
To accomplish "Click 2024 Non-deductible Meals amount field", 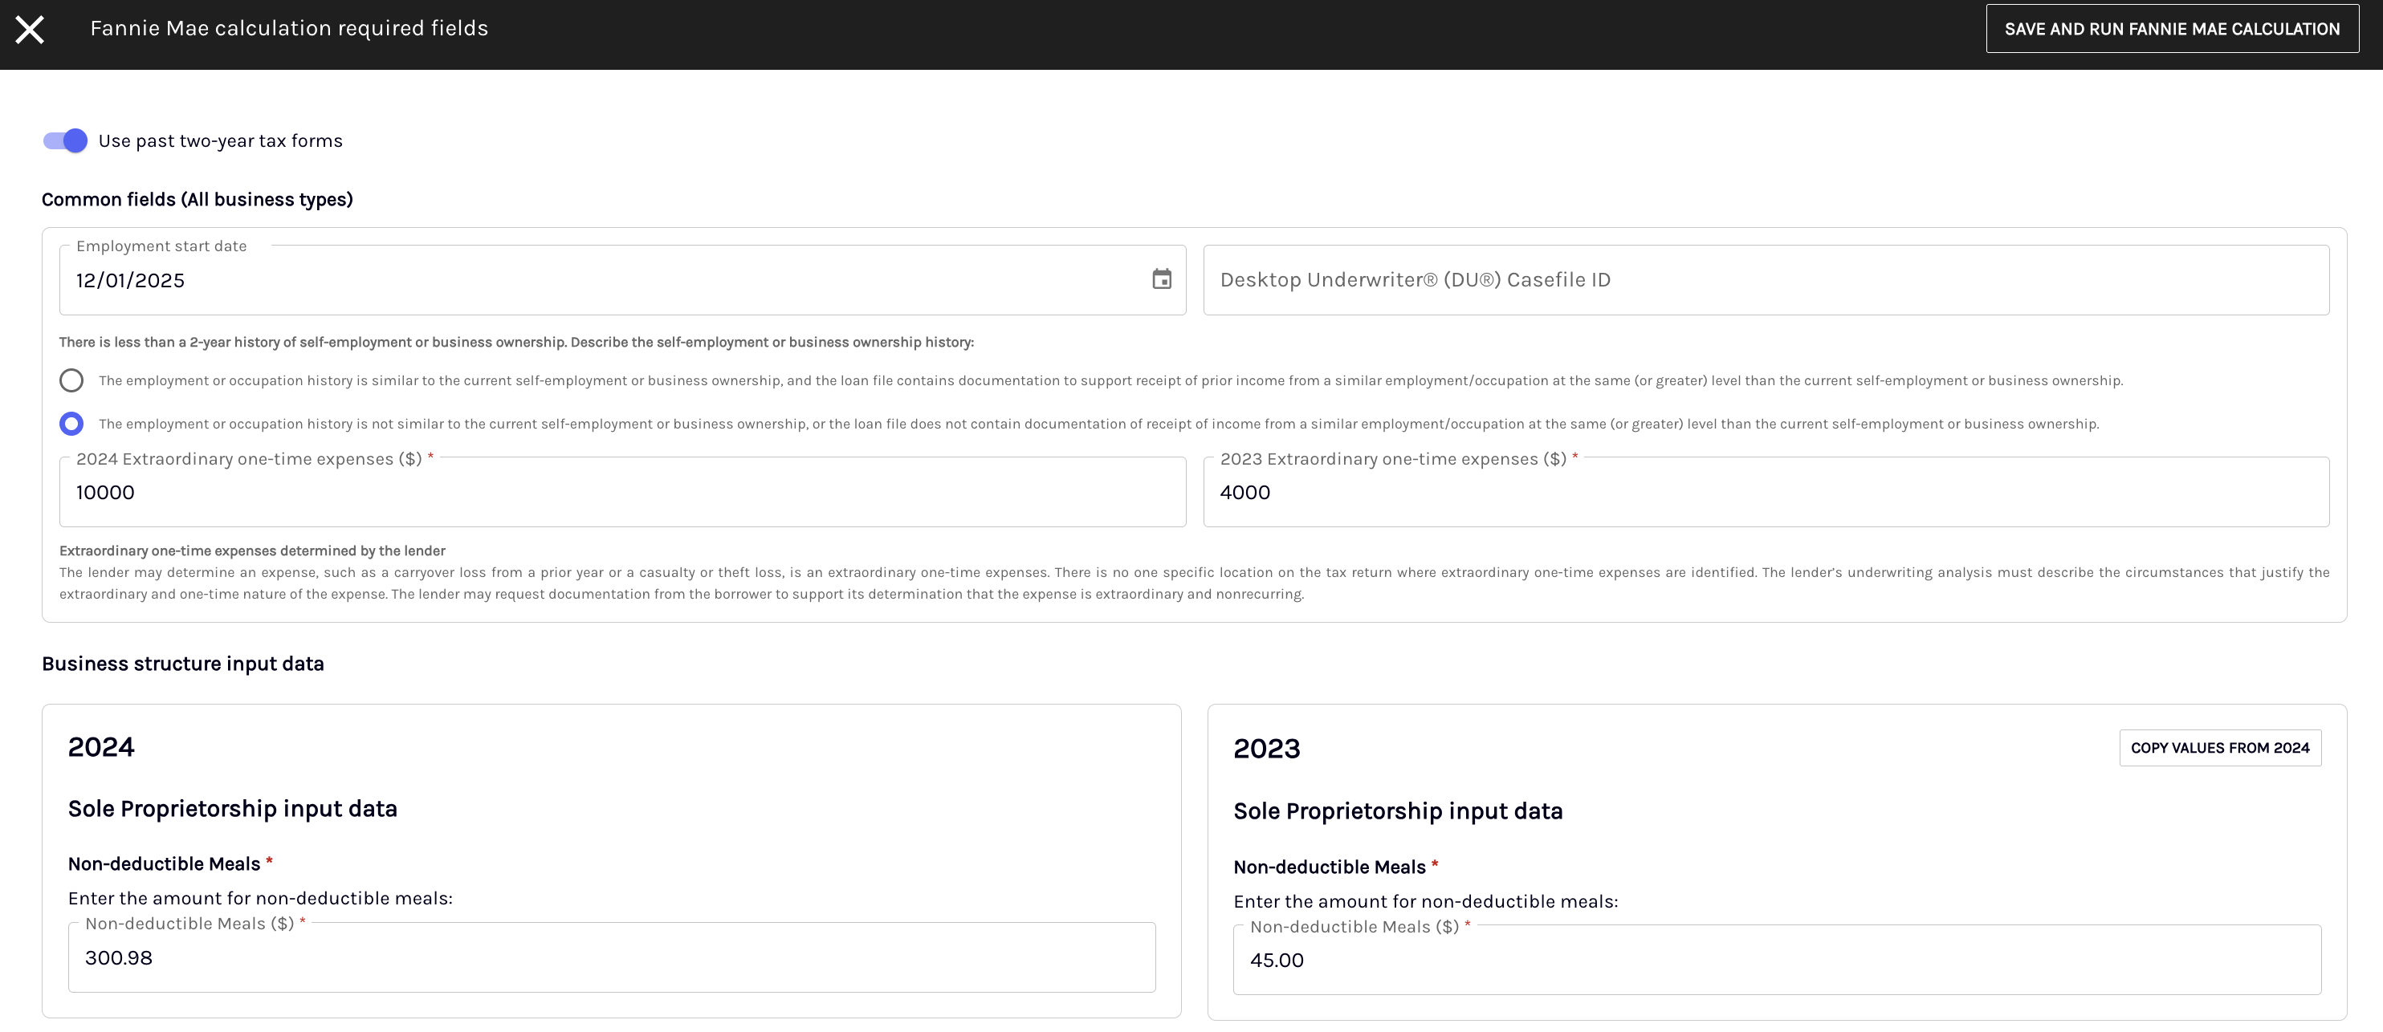I will click(x=610, y=958).
